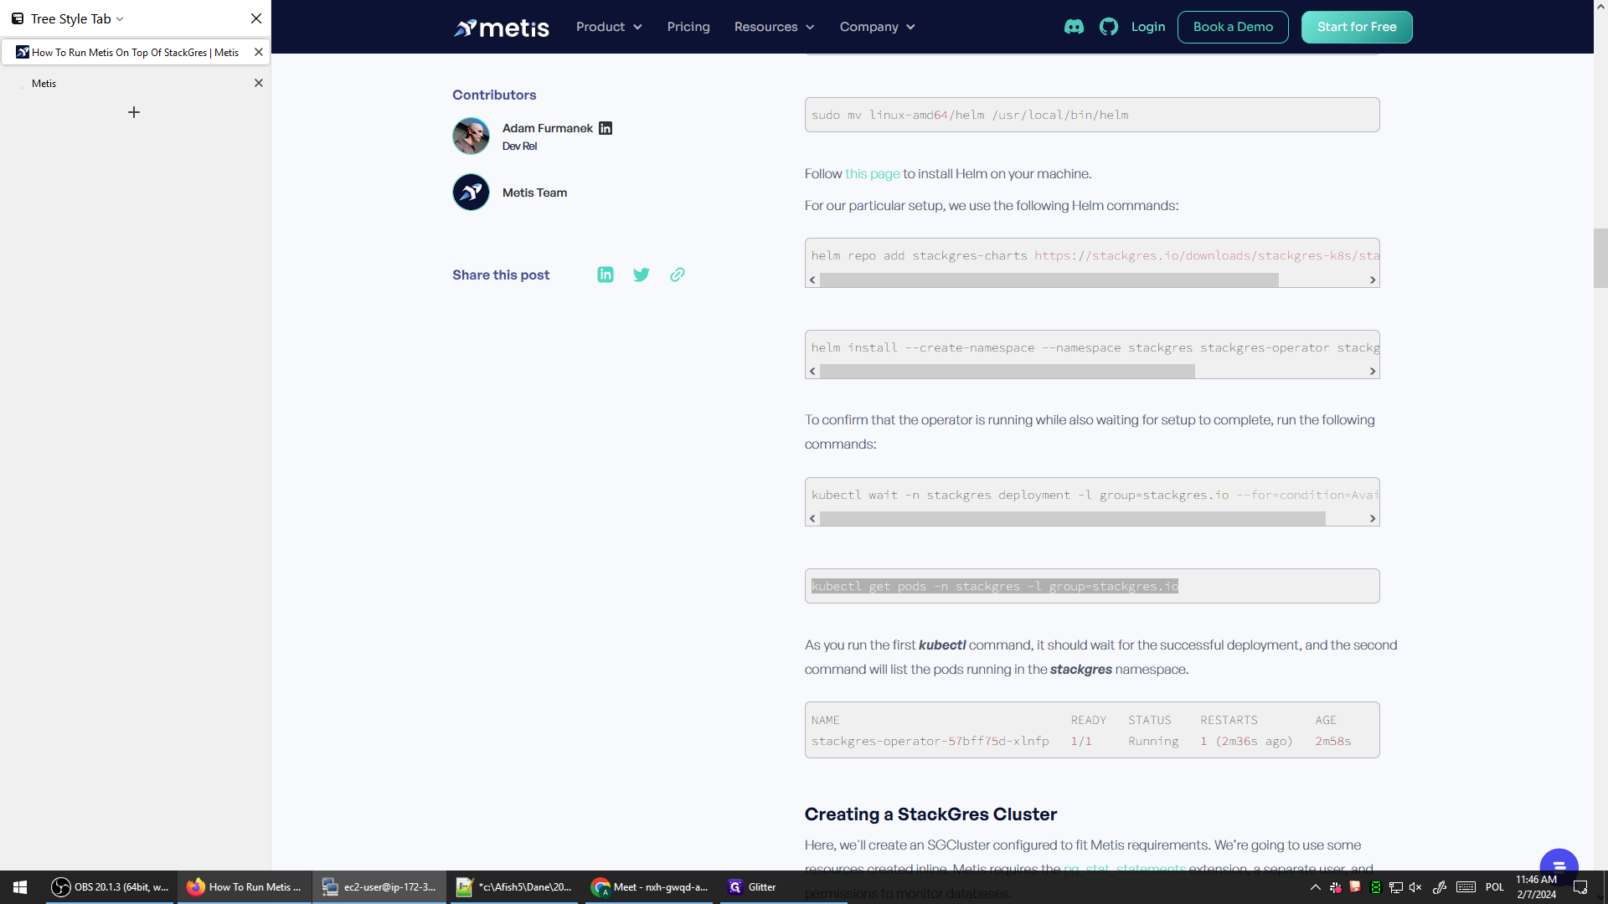Open the chat widget bubble

point(1559,865)
